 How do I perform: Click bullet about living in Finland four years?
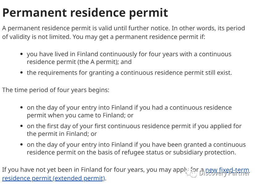coord(129,58)
